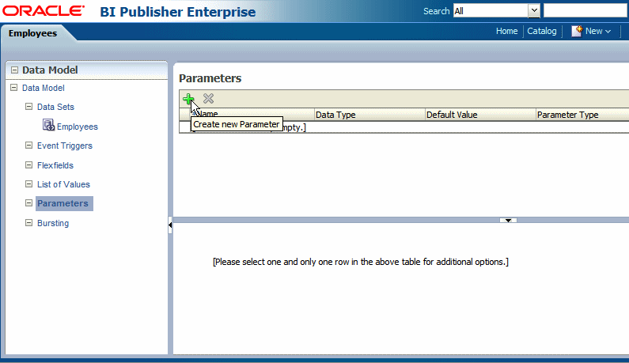
Task: Click the New menu star icon
Action: (577, 31)
